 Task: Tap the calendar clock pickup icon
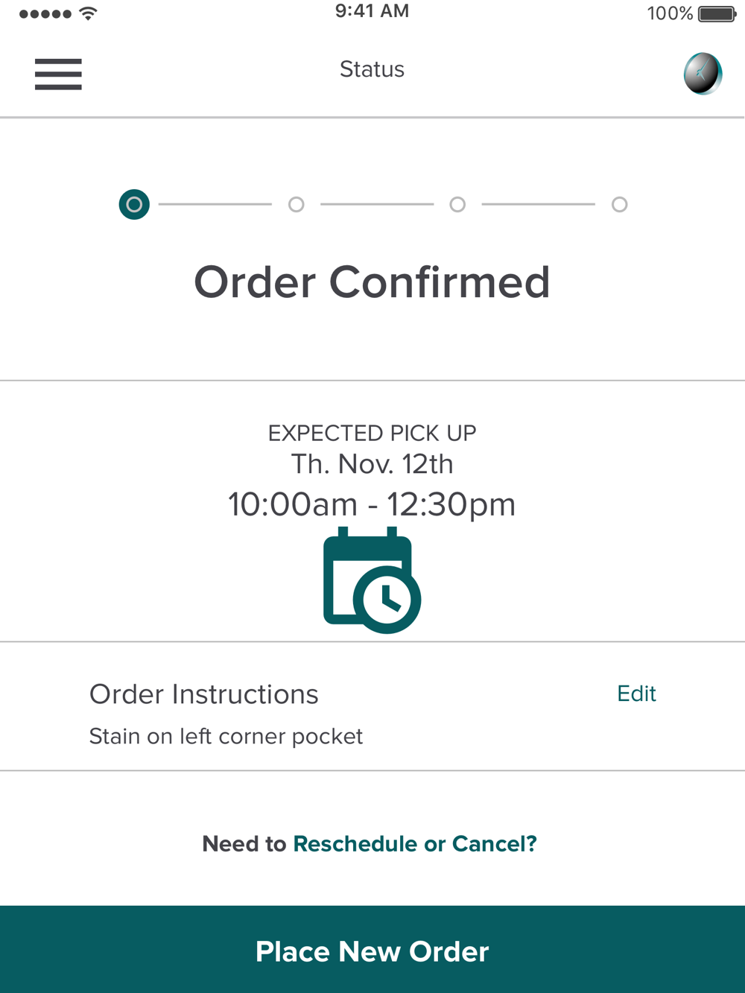point(372,580)
